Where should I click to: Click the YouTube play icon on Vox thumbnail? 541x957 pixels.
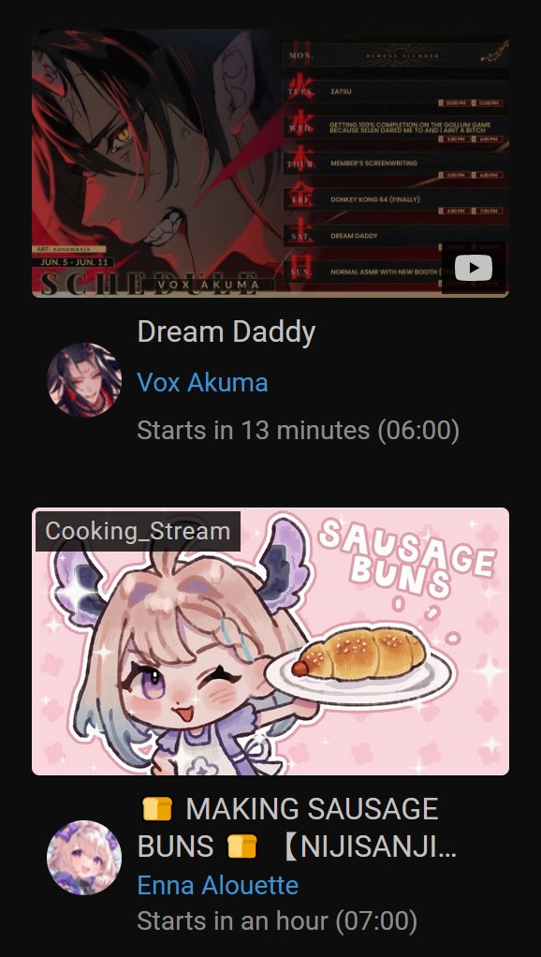tap(474, 268)
